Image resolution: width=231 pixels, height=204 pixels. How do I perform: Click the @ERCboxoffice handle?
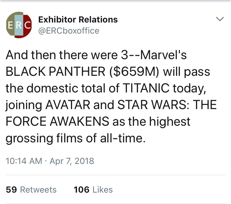point(69,31)
